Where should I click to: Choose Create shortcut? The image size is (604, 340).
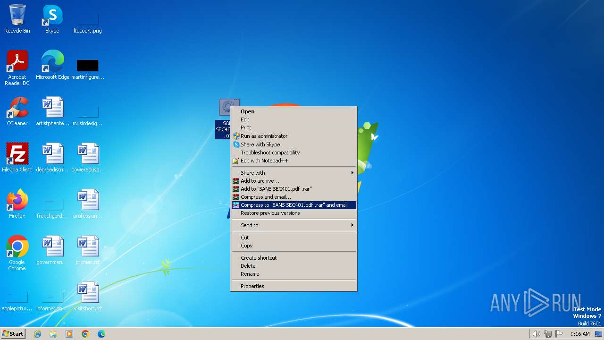(x=294, y=258)
